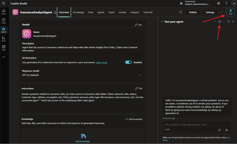
Task: Click the Add knowledge button with plus
Action: (134, 119)
